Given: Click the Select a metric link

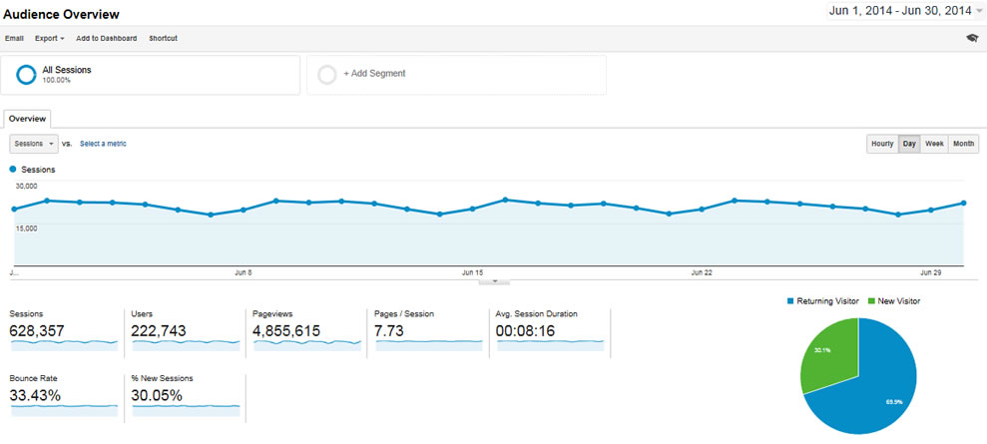Looking at the screenshot, I should 103,144.
